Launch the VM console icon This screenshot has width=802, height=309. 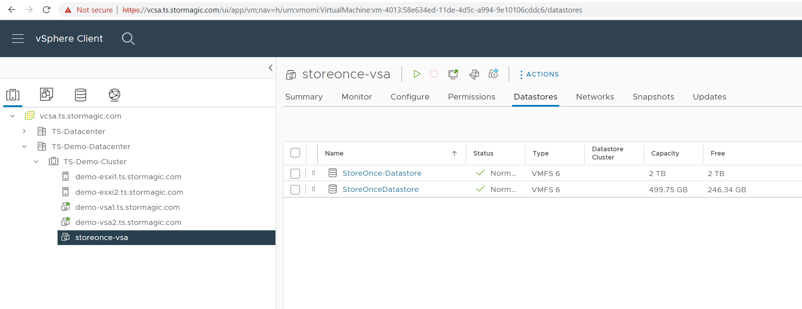click(453, 74)
